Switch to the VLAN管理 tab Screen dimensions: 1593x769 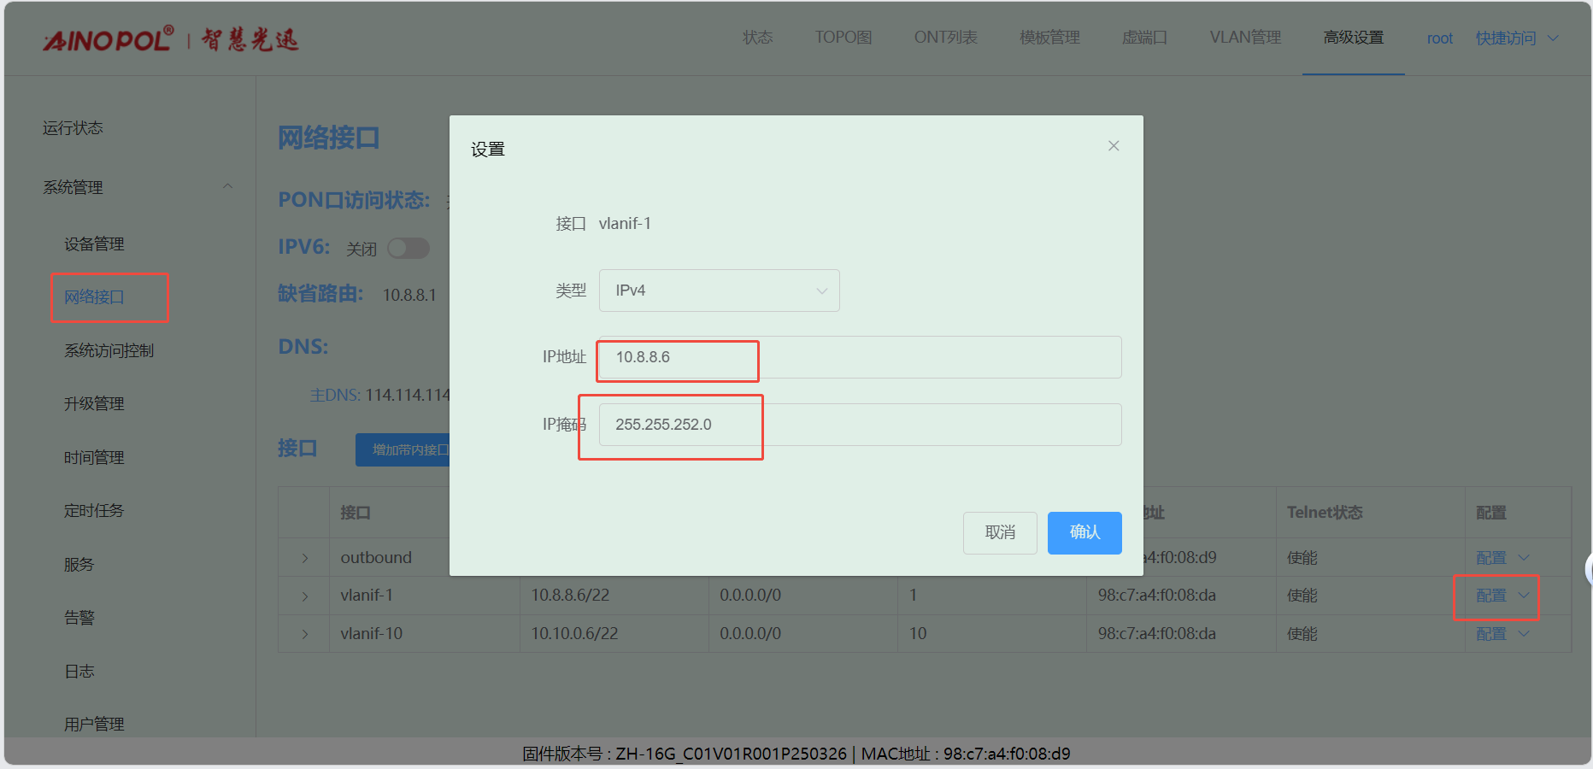(1244, 38)
